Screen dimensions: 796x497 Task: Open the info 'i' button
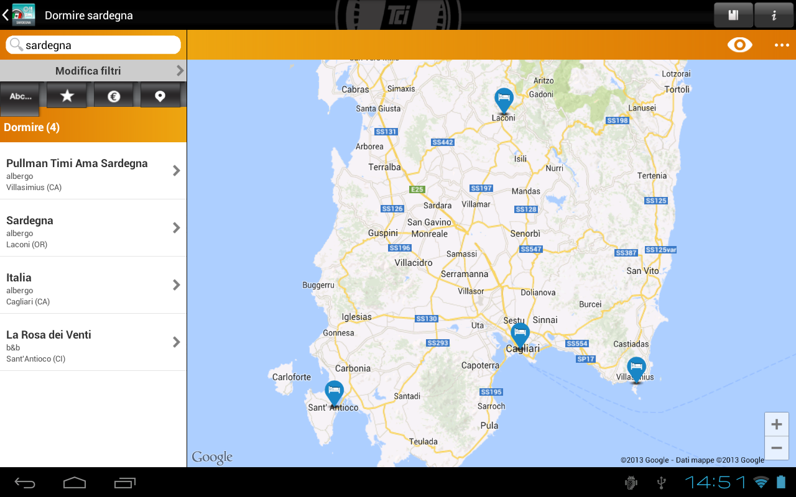(x=774, y=15)
